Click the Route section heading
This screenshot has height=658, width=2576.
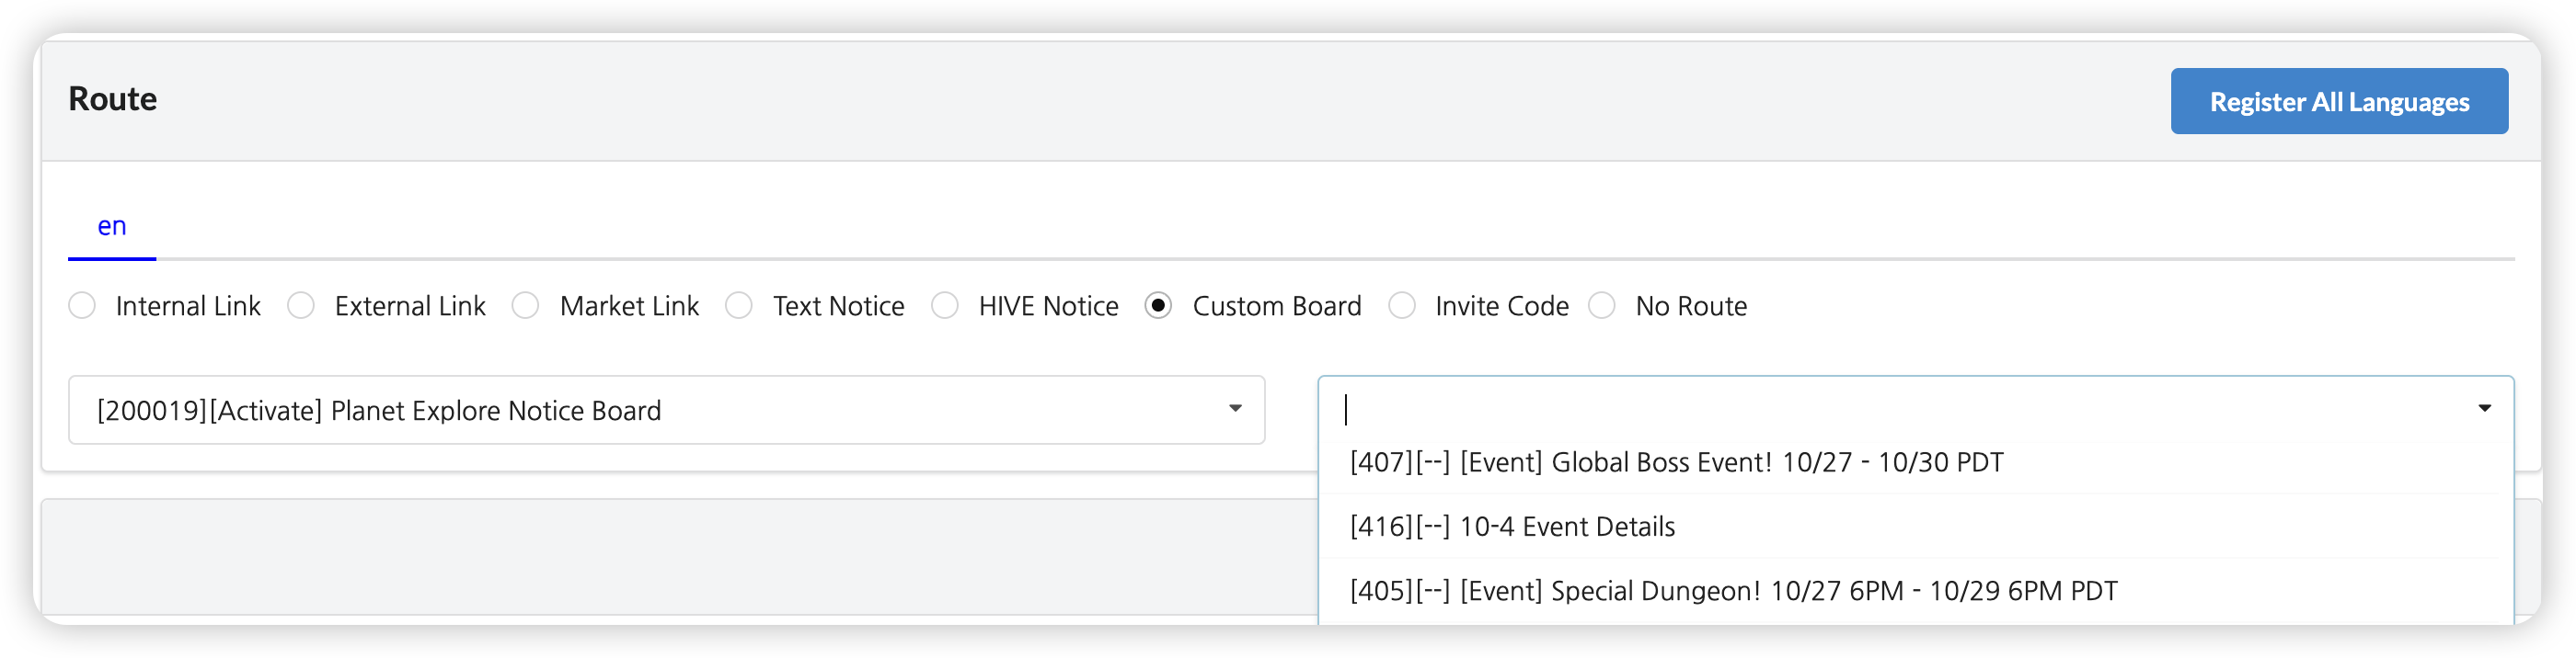click(113, 99)
